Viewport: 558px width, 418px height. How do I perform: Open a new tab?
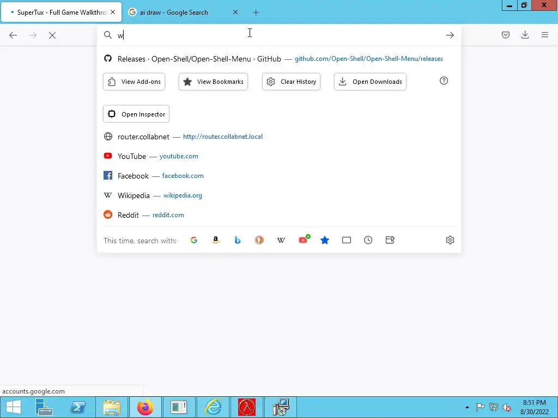click(x=256, y=13)
